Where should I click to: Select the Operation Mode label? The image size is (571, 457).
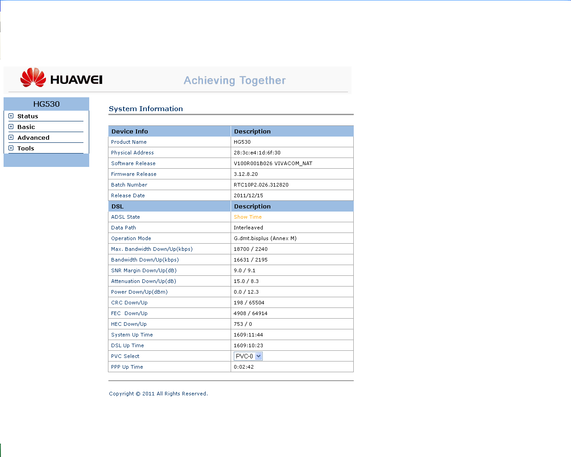coord(131,238)
